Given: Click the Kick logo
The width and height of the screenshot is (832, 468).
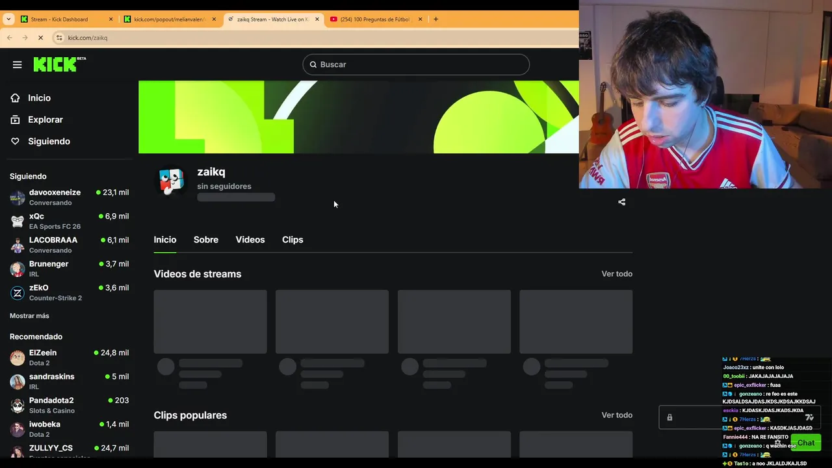Looking at the screenshot, I should tap(59, 64).
